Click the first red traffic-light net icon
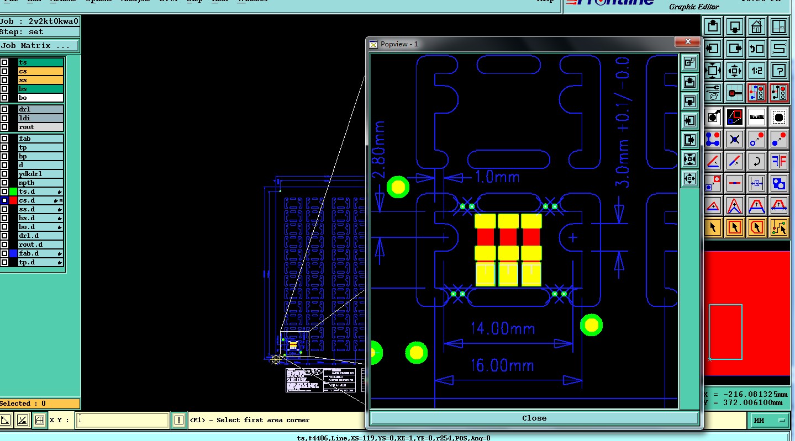Screen dimensions: 795x441 click(757, 93)
